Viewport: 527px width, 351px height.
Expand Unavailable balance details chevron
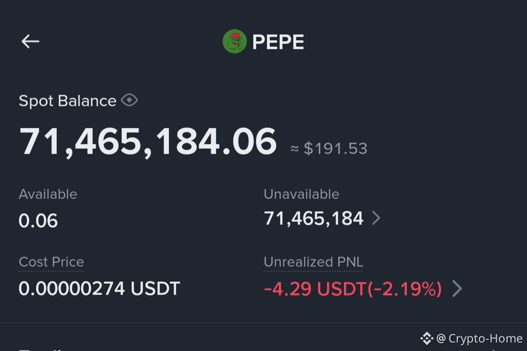coord(376,218)
